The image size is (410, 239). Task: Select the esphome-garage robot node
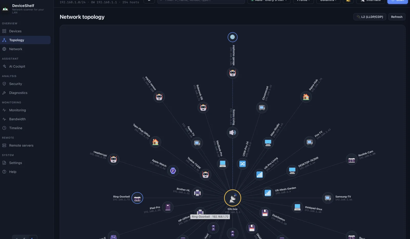pyautogui.click(x=232, y=73)
